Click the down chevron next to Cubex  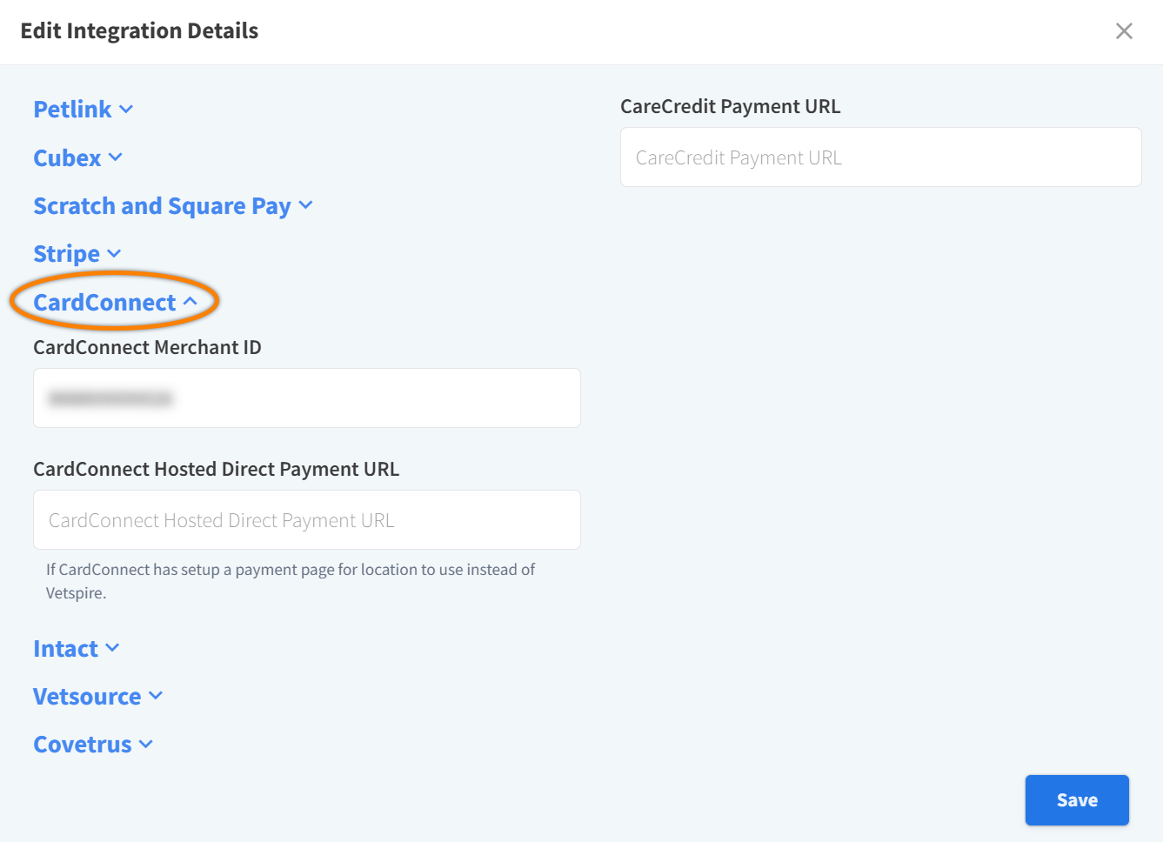116,157
